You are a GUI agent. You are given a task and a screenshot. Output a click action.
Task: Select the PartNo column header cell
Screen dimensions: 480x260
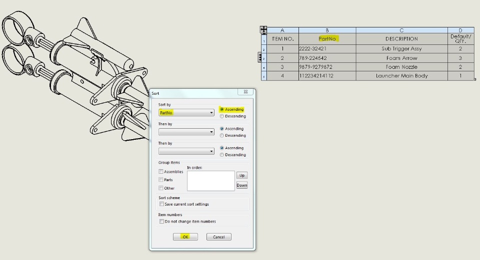327,39
